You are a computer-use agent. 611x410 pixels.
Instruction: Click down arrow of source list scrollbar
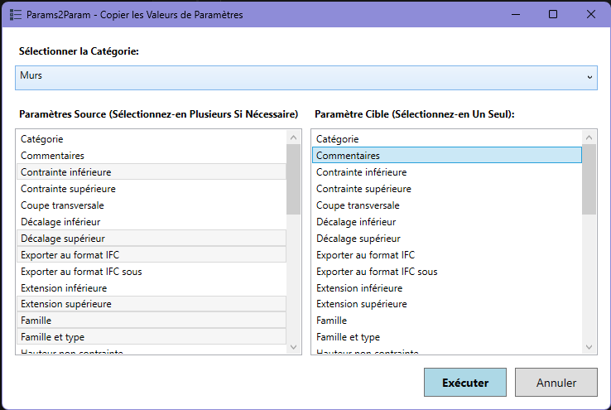coord(293,348)
